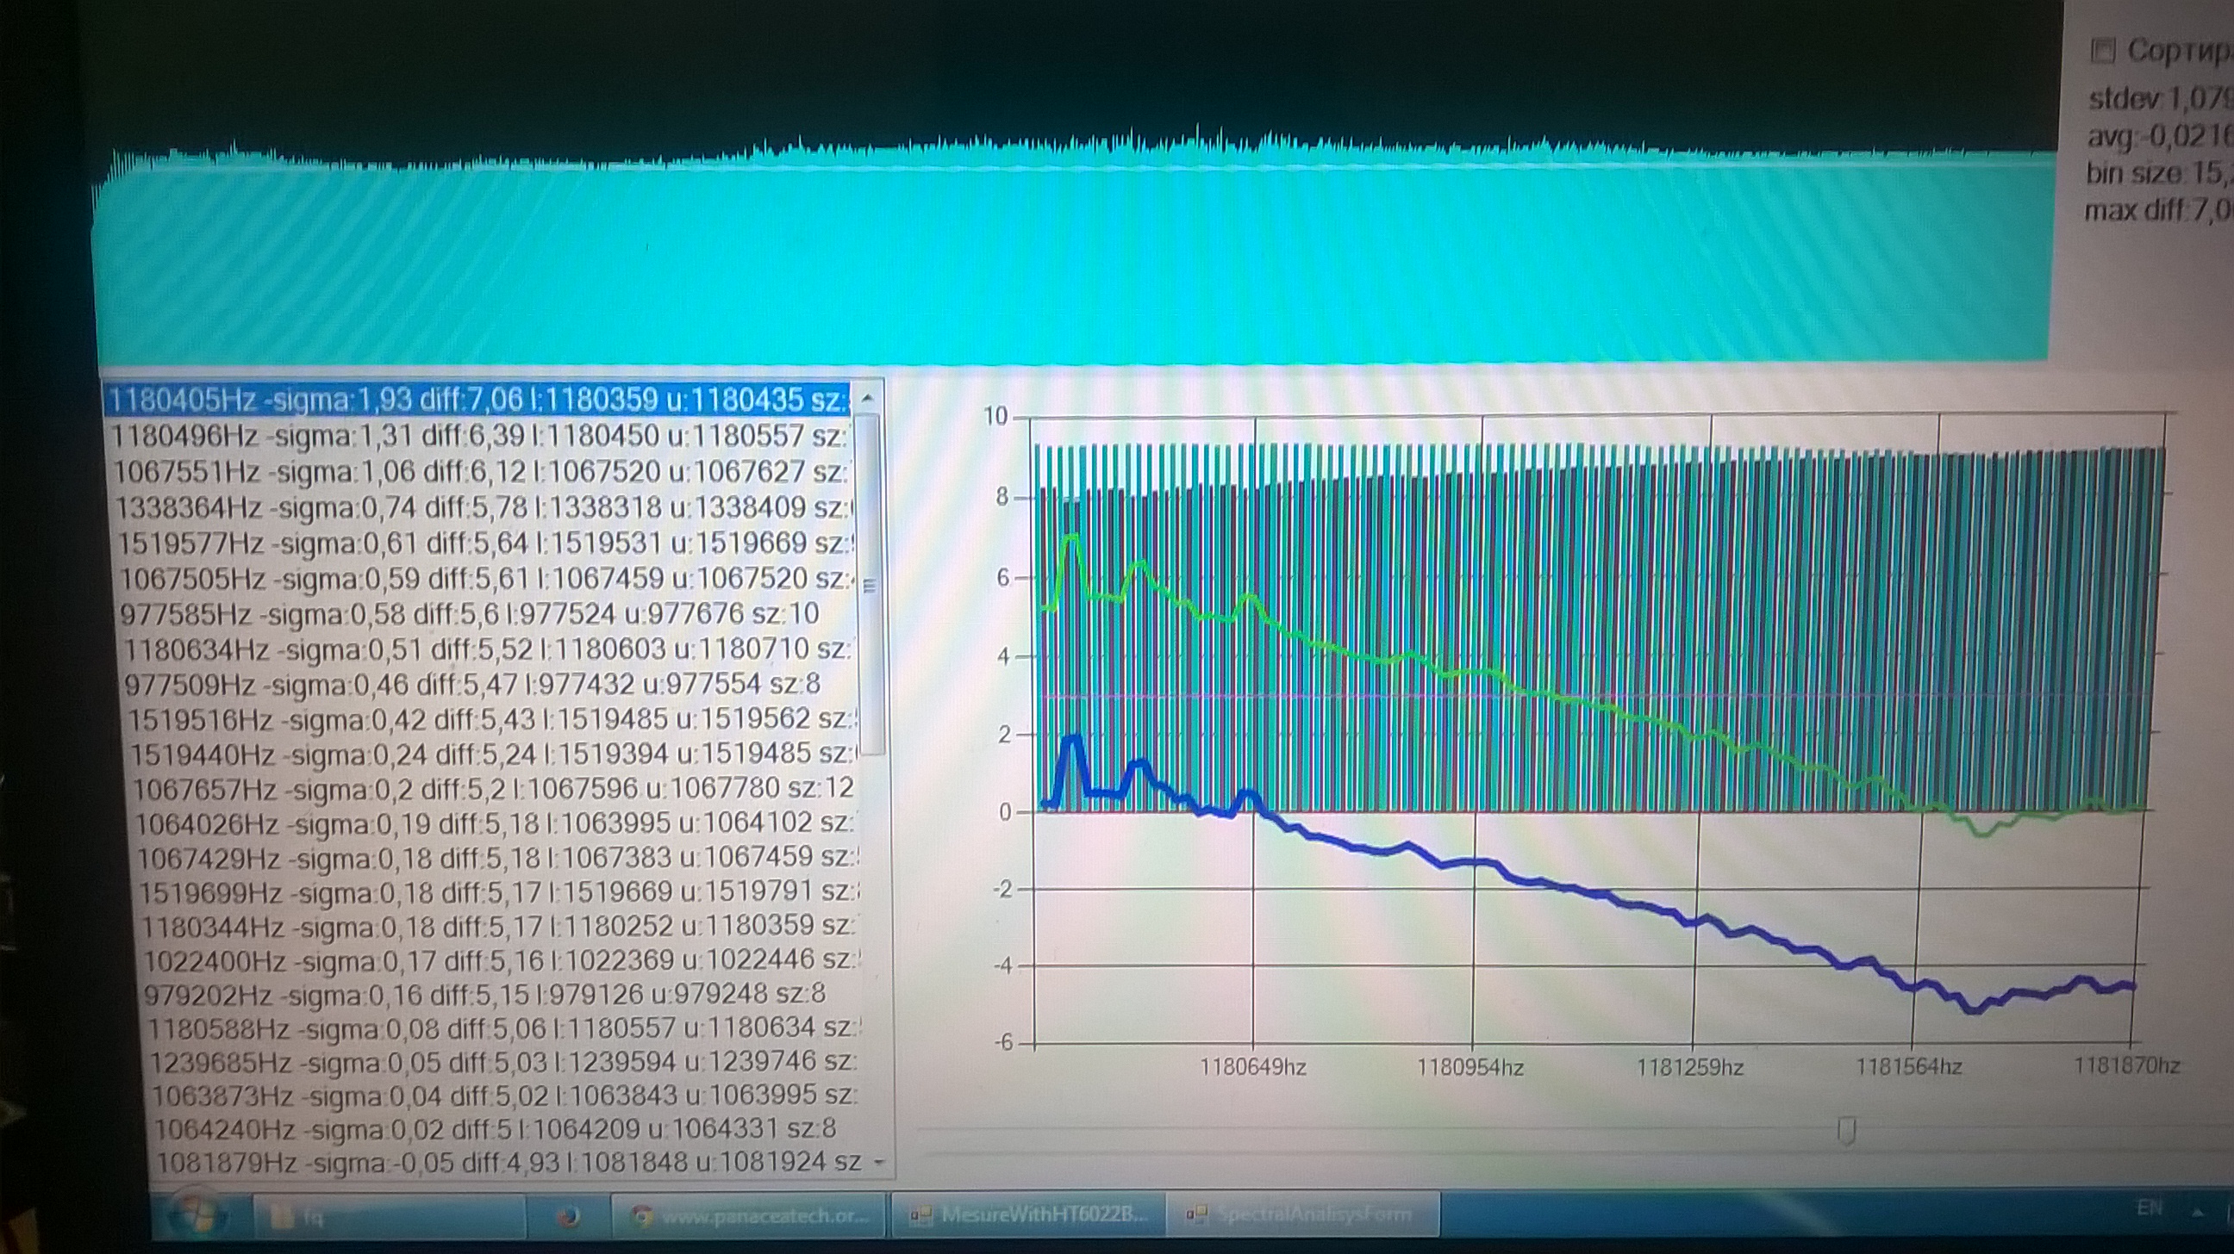Click the stdev statistic value

tap(2159, 99)
